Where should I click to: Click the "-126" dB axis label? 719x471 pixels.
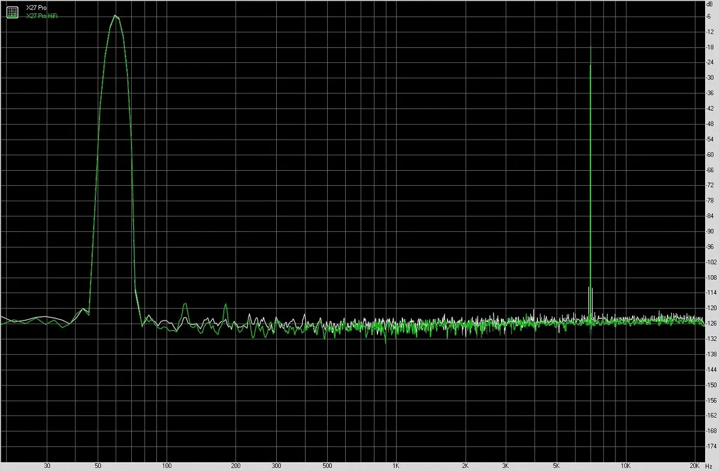coord(711,324)
